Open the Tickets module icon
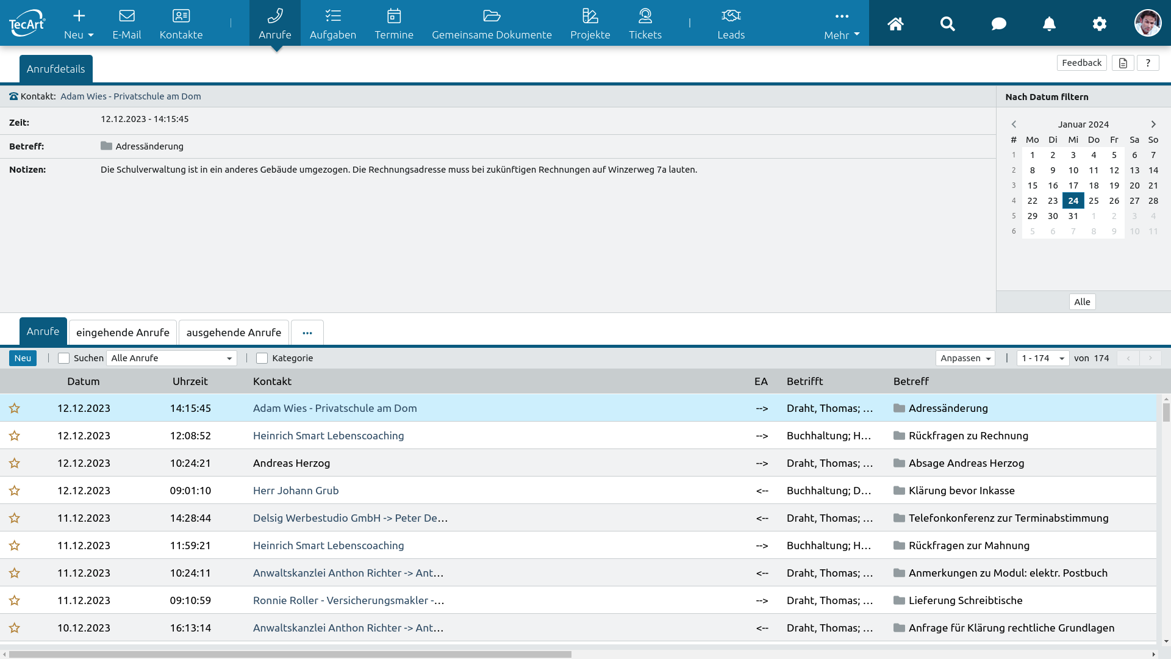The height and width of the screenshot is (659, 1171). tap(645, 16)
